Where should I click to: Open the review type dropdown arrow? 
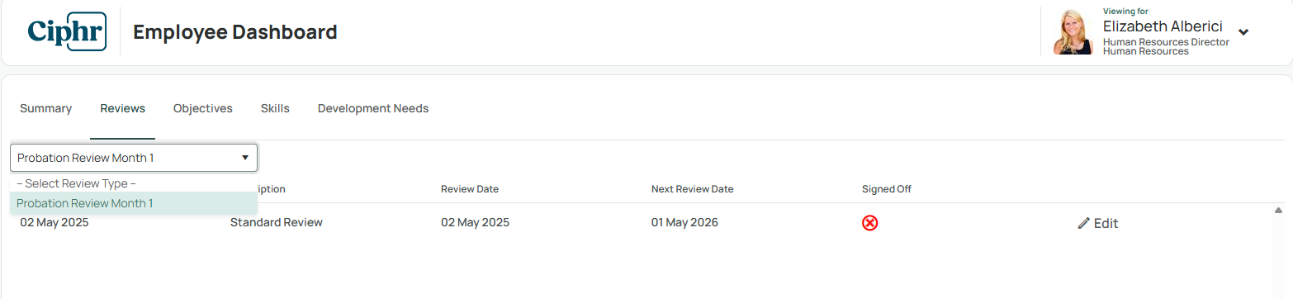tap(245, 158)
